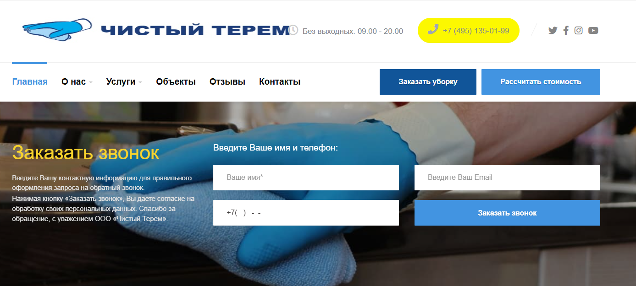Focus the Ваше имя input field

coord(306,178)
